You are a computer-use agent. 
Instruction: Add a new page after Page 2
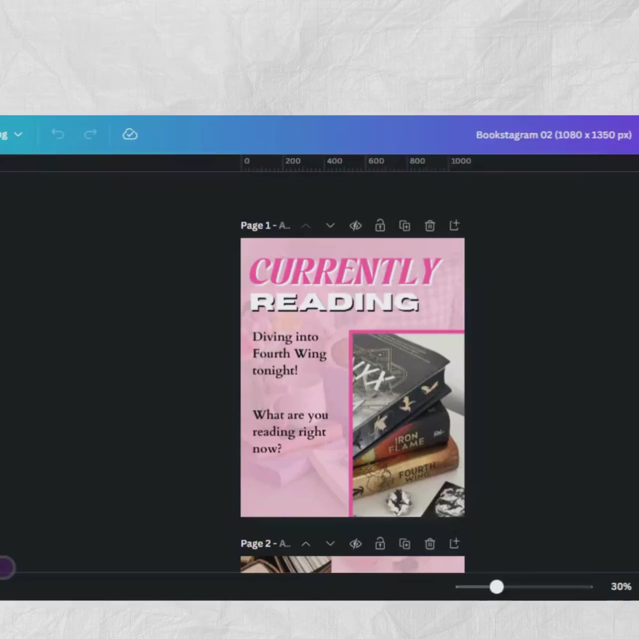454,543
